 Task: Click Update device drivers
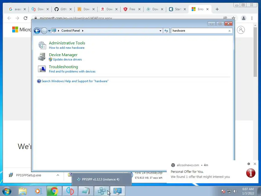pos(67,59)
